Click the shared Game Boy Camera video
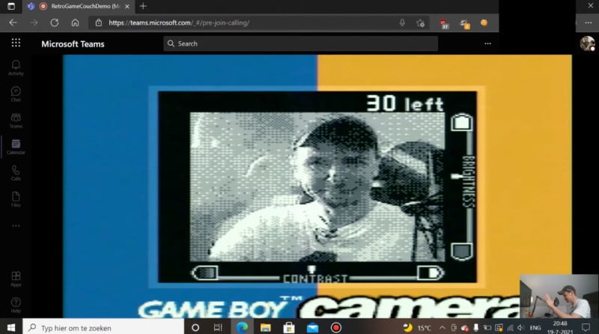This screenshot has height=334, width=599. tap(317, 186)
